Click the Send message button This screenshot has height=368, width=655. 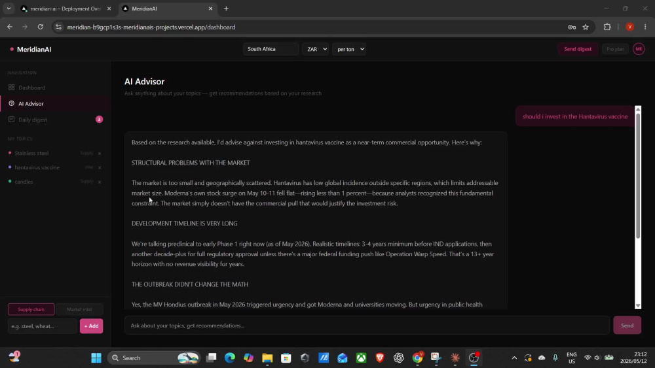point(627,325)
